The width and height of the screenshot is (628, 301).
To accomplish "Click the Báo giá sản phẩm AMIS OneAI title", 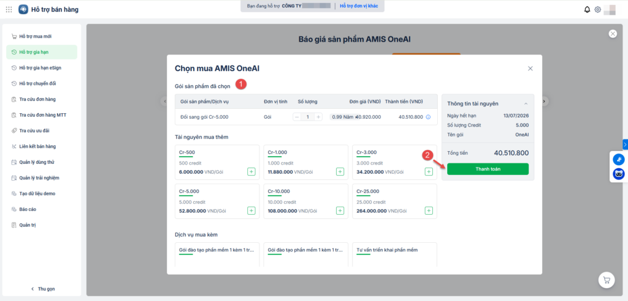I will [354, 39].
